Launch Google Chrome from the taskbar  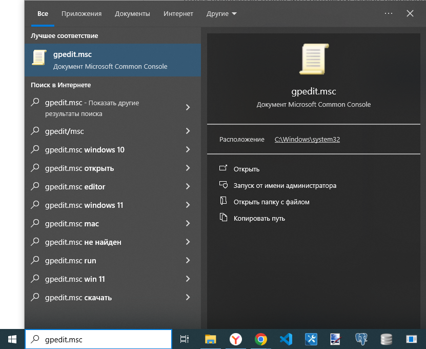point(261,339)
